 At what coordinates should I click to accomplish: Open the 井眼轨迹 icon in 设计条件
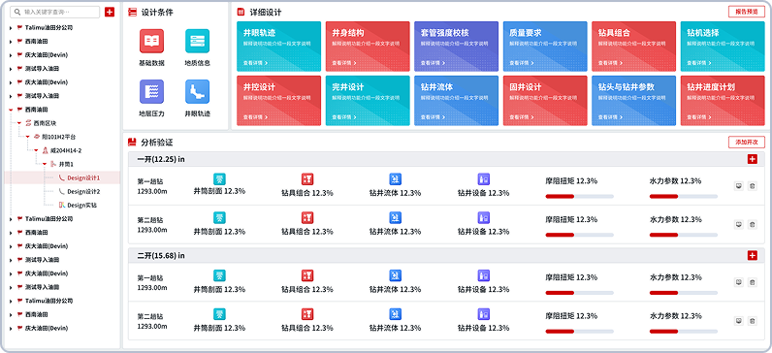(198, 91)
